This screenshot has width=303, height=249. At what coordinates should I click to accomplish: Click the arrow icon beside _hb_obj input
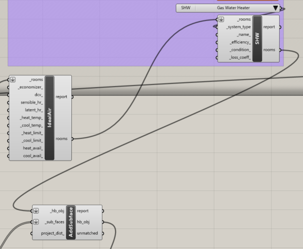(36, 210)
